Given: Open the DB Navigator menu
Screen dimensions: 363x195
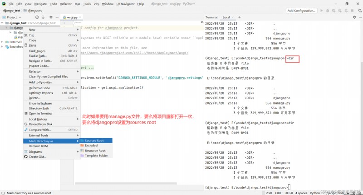Looking at the screenshot, I should click(x=125, y=4).
